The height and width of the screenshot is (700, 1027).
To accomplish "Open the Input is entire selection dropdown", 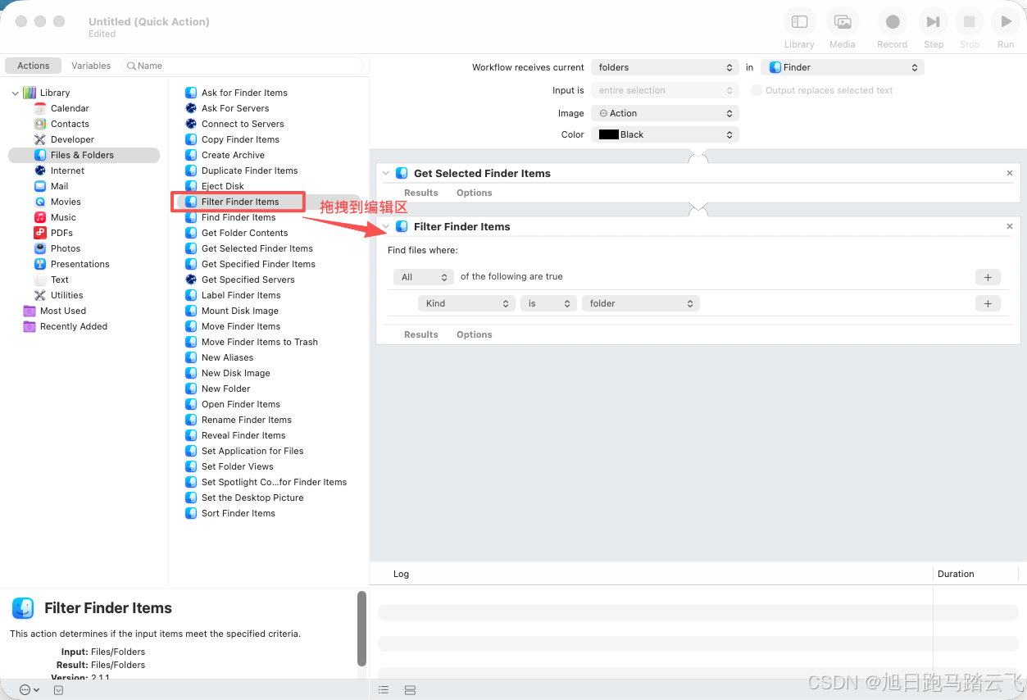I will point(665,90).
